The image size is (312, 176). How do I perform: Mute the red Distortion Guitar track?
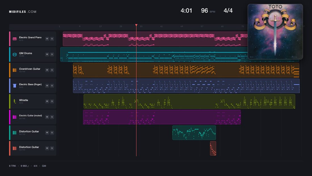point(47,148)
